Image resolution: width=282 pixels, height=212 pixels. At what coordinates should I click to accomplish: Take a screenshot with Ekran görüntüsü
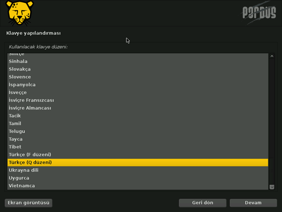click(x=28, y=203)
